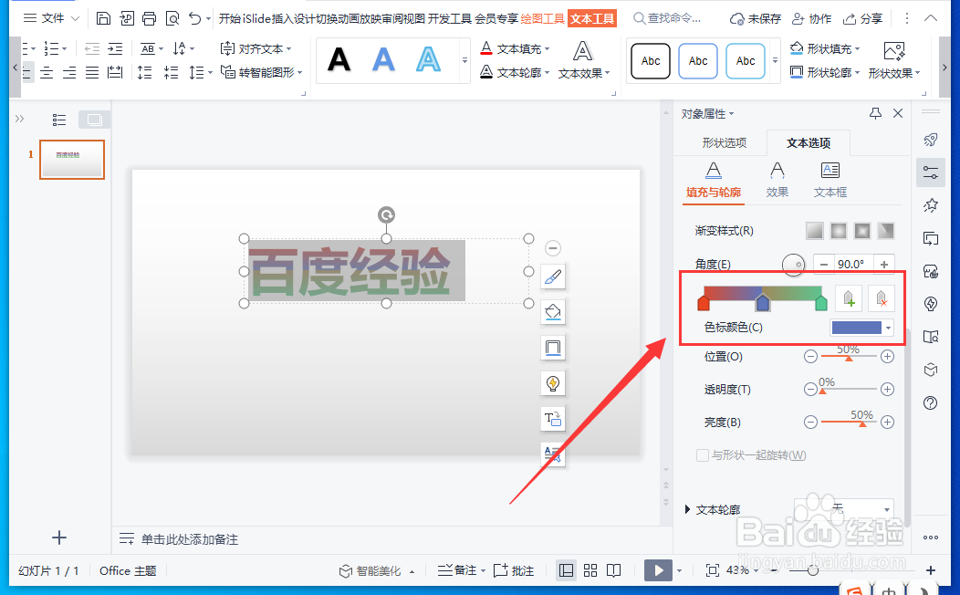The width and height of the screenshot is (960, 595).
Task: Click increase indent icon
Action: (115, 48)
